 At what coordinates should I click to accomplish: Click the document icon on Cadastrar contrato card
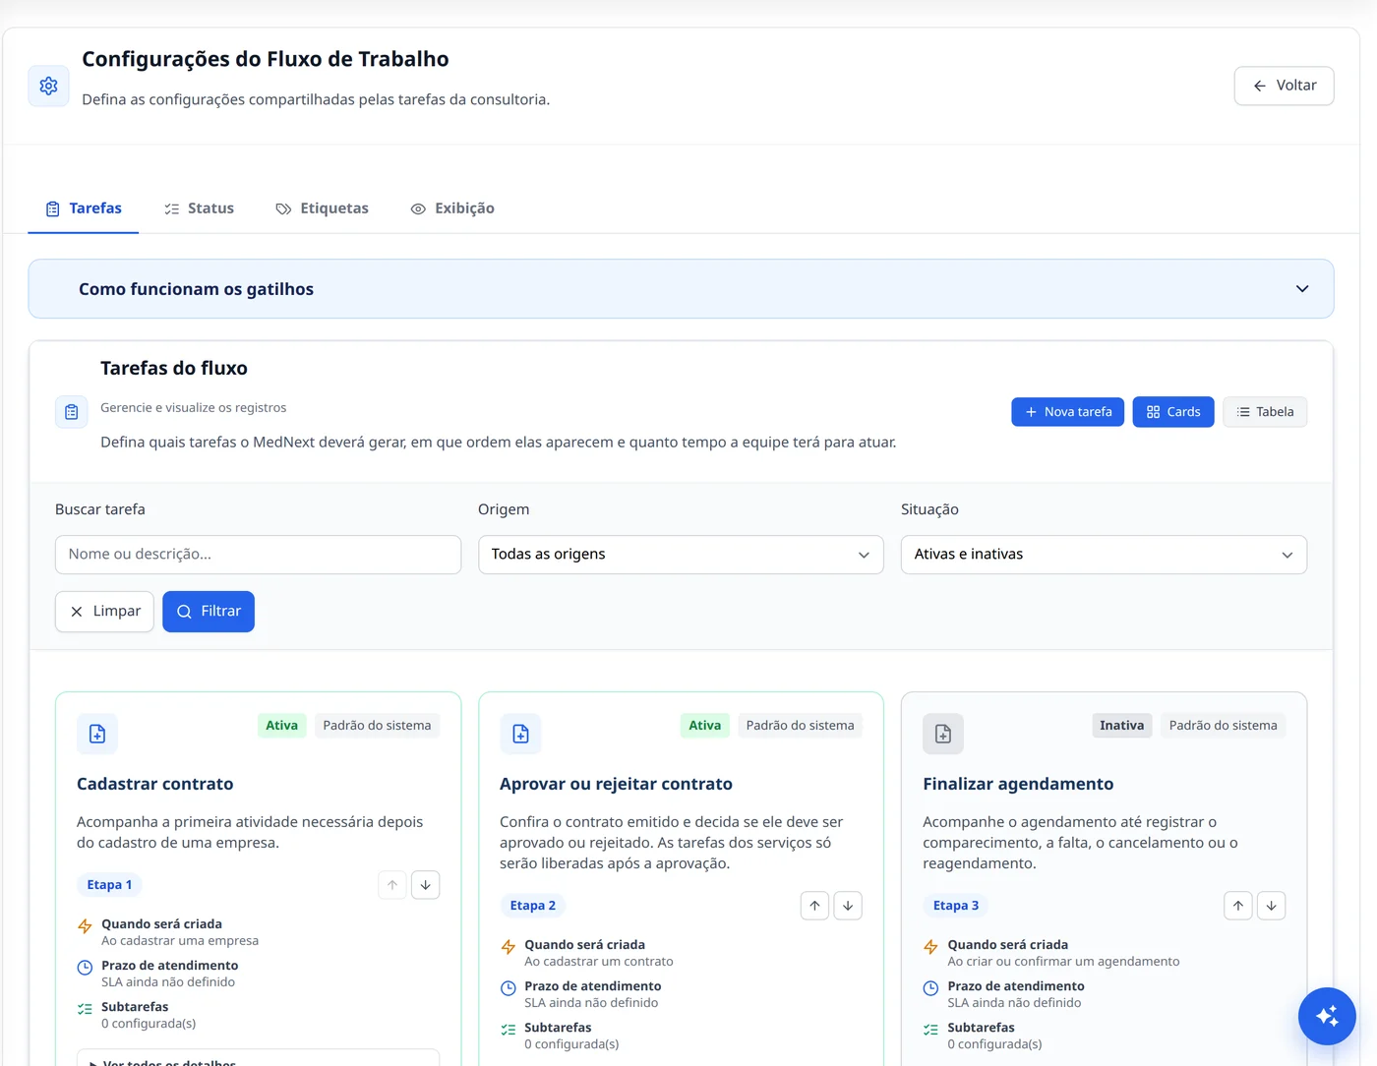point(97,734)
